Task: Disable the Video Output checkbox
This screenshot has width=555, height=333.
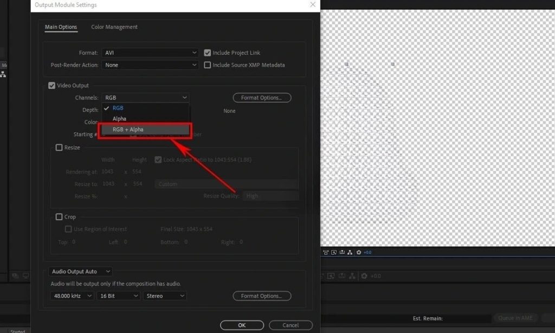Action: click(x=51, y=85)
